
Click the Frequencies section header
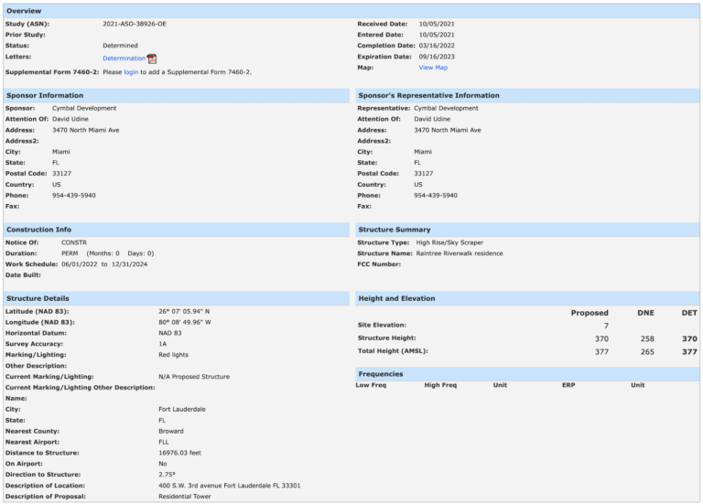527,374
